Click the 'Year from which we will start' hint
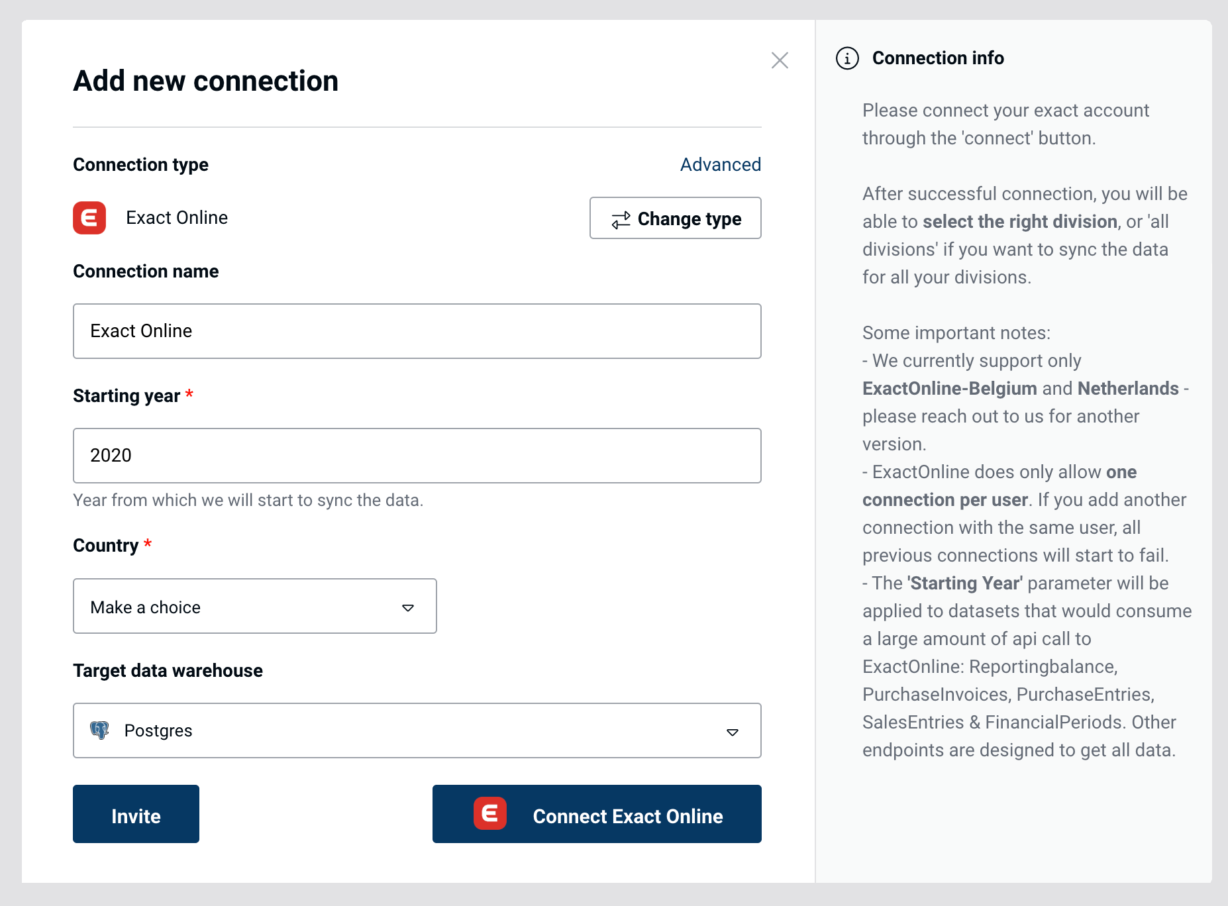The image size is (1228, 906). (x=248, y=500)
